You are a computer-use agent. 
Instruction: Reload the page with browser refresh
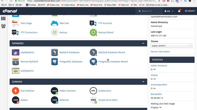pos(11,1)
